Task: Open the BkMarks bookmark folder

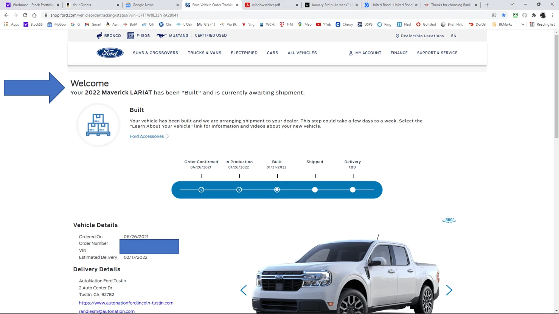Action: pos(502,24)
